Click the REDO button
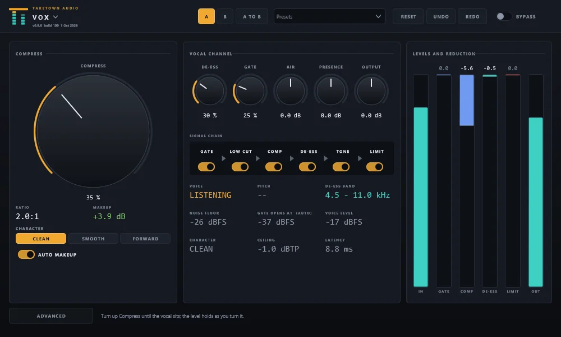Viewport: 561px width, 337px height. [472, 16]
